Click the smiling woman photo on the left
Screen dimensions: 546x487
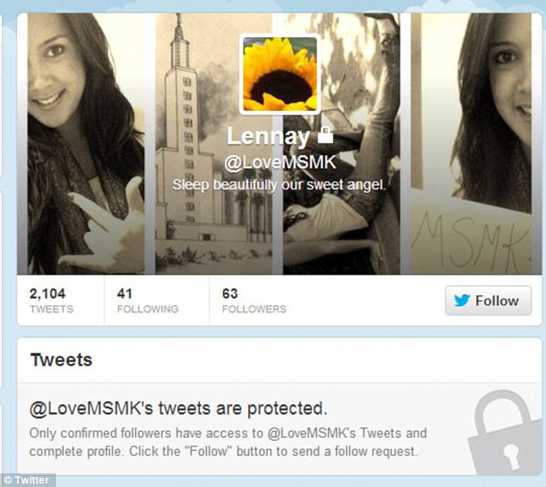(x=86, y=144)
